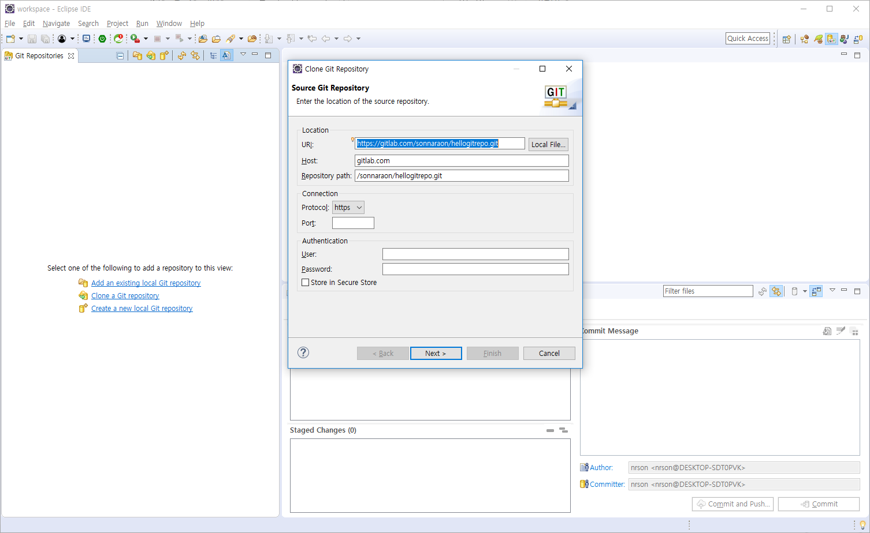This screenshot has width=870, height=533.
Task: Click the Local File... button
Action: tap(548, 145)
